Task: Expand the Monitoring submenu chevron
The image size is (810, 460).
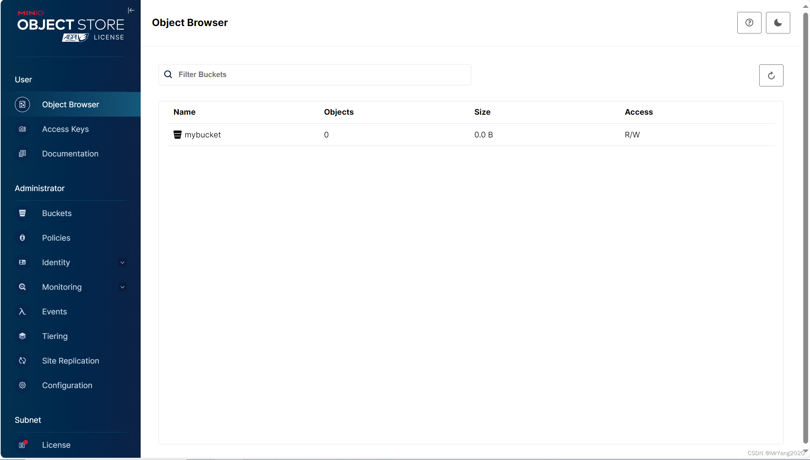Action: 122,287
